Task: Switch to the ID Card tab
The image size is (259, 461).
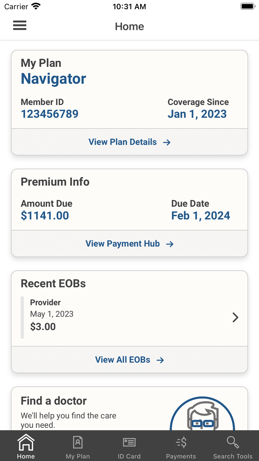Action: pyautogui.click(x=129, y=447)
